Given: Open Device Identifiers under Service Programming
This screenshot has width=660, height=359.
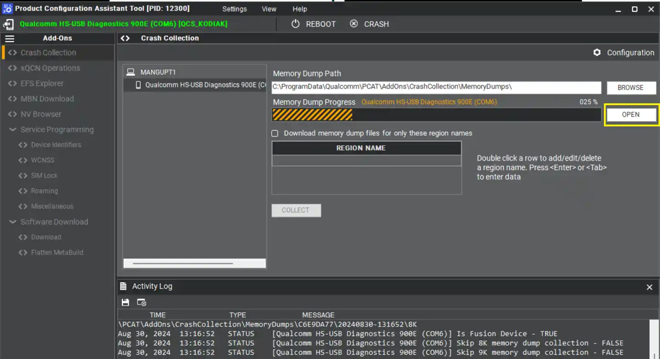Looking at the screenshot, I should point(56,145).
